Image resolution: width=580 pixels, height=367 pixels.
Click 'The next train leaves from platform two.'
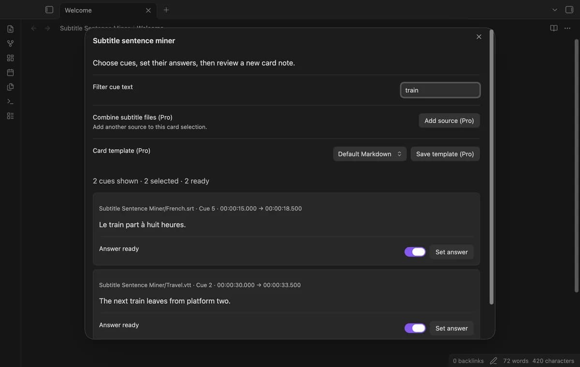click(x=165, y=301)
